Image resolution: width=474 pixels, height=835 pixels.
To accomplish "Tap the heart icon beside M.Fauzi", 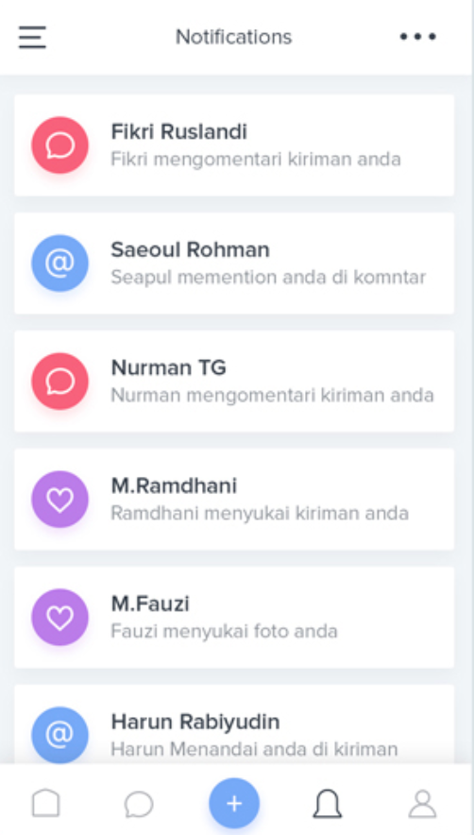I will point(59,617).
